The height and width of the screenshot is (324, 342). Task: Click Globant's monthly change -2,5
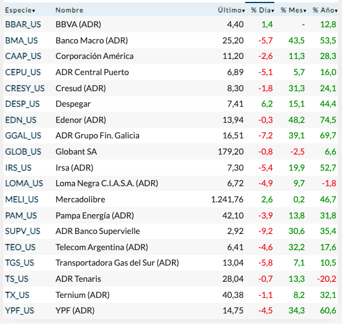tap(297, 151)
